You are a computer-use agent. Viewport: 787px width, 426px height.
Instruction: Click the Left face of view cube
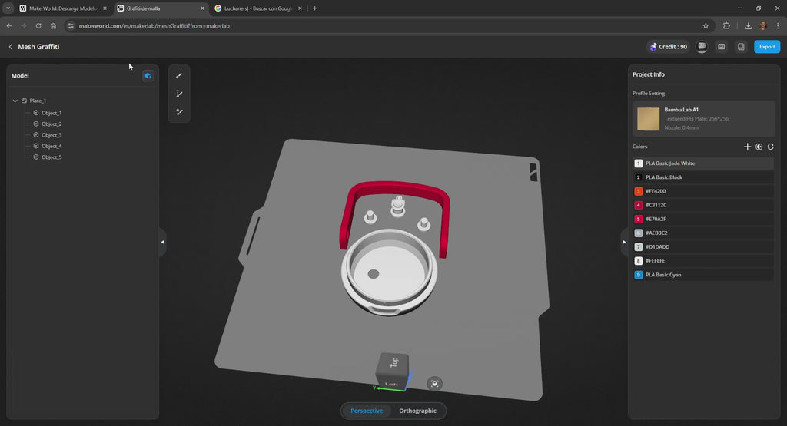click(x=391, y=384)
